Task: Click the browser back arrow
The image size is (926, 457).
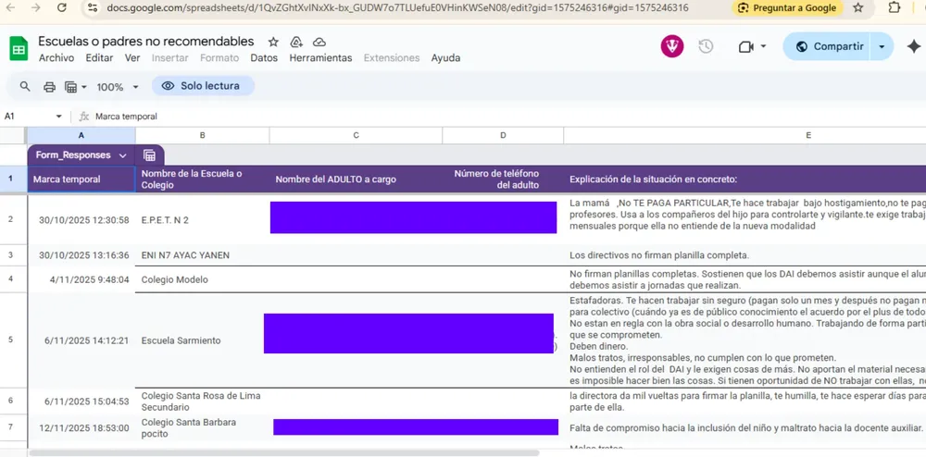Action: click(12, 7)
